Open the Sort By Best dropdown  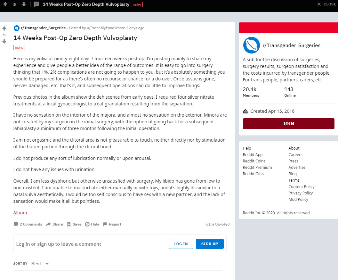pyautogui.click(x=40, y=264)
